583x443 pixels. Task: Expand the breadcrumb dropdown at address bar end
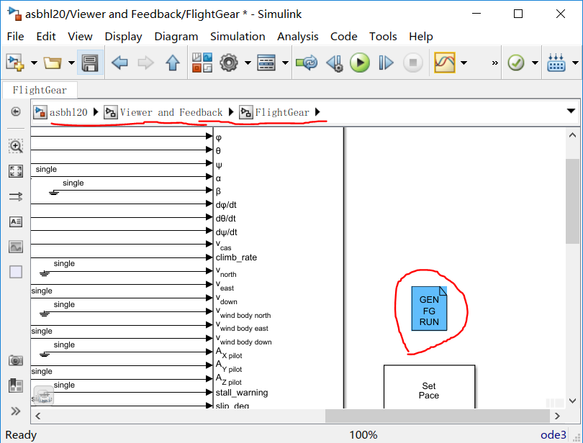tap(571, 112)
